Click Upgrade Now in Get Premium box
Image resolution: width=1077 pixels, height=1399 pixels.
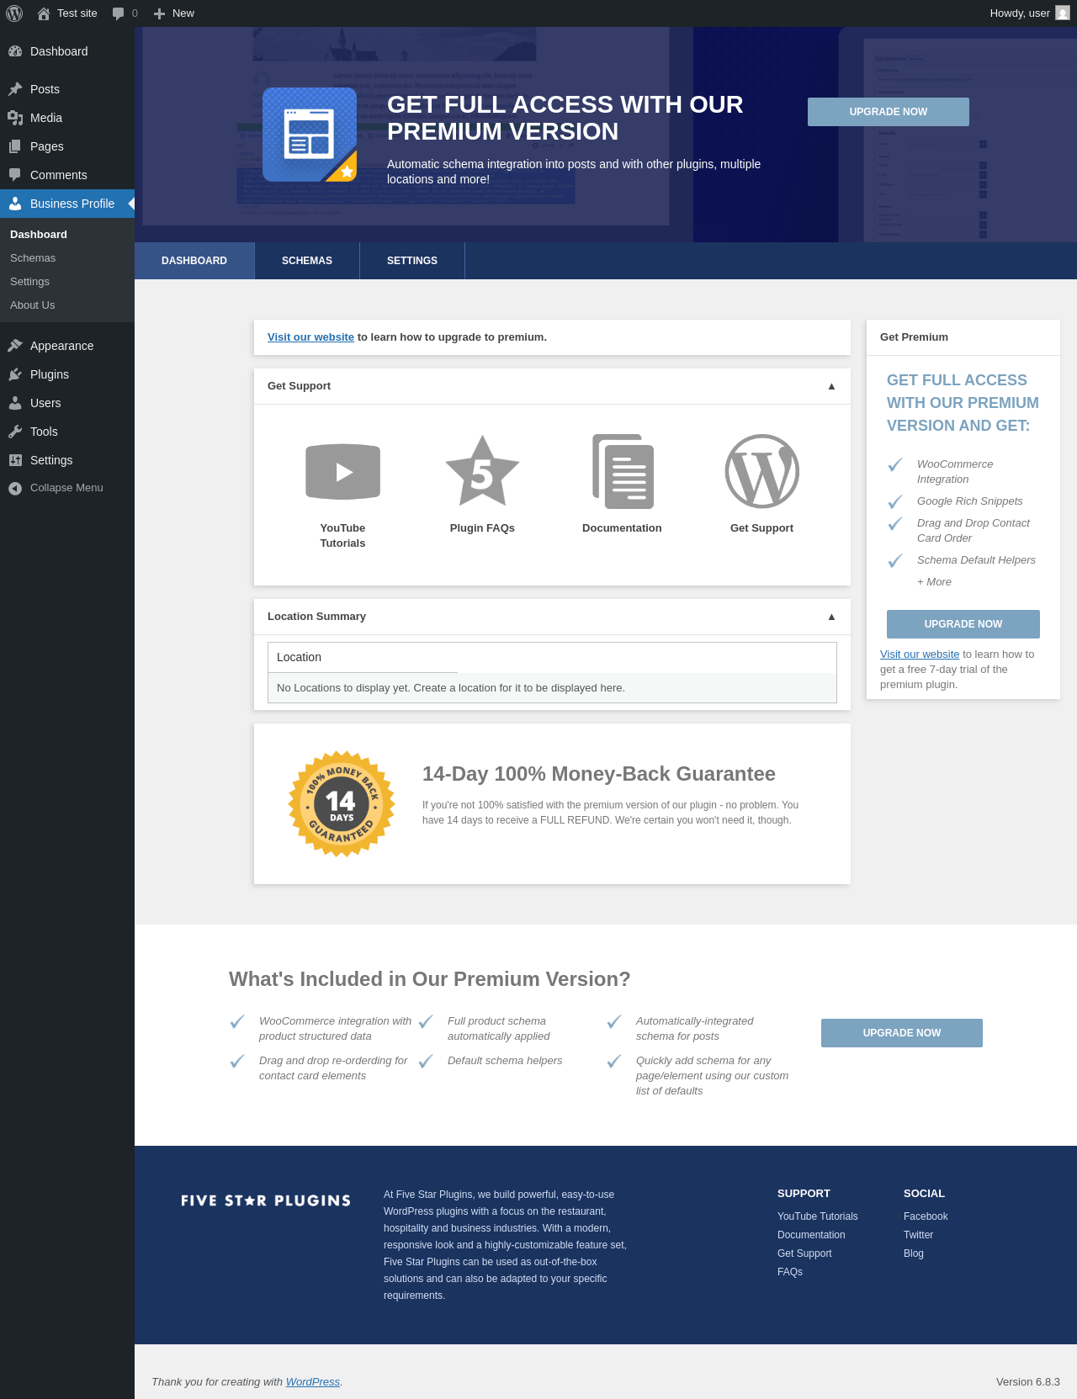click(x=963, y=624)
